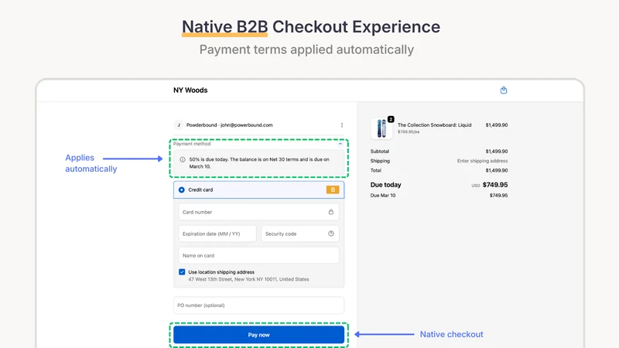Click the Pay now button
The width and height of the screenshot is (619, 348).
[x=259, y=335]
